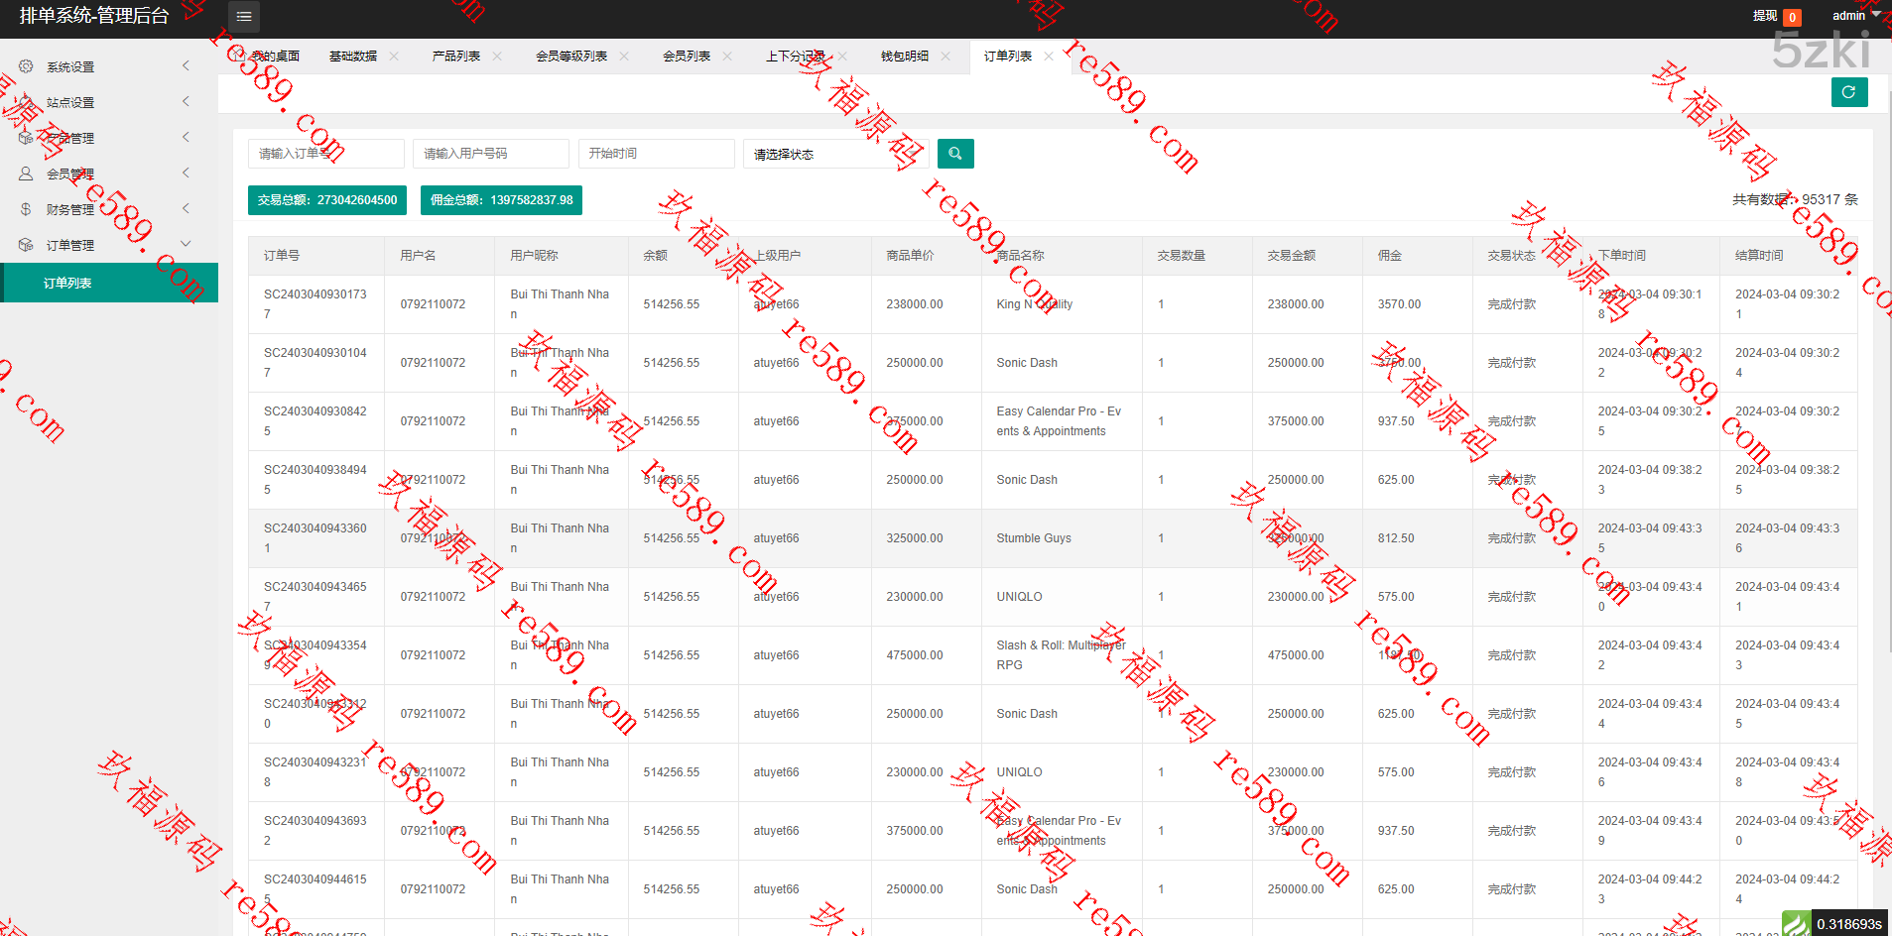Open the admin user dropdown
Image resolution: width=1892 pixels, height=936 pixels.
(1854, 16)
